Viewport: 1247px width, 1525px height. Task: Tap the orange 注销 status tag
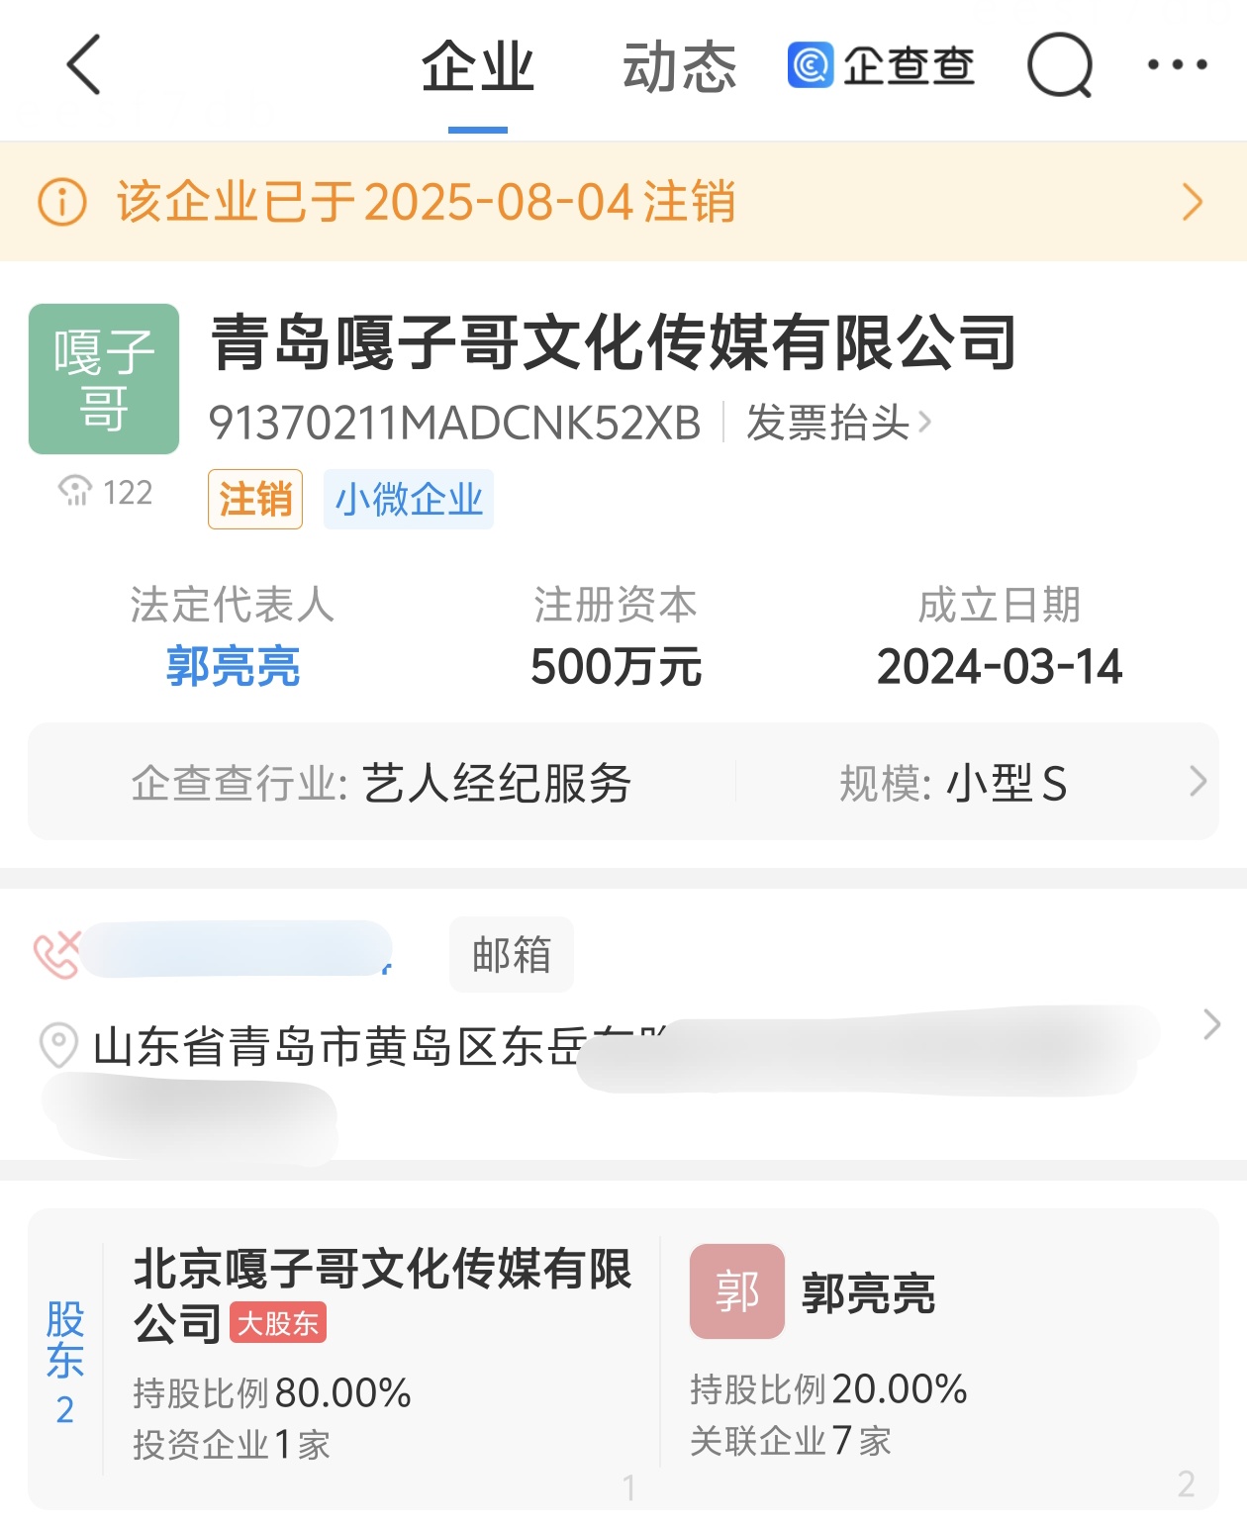click(x=254, y=500)
